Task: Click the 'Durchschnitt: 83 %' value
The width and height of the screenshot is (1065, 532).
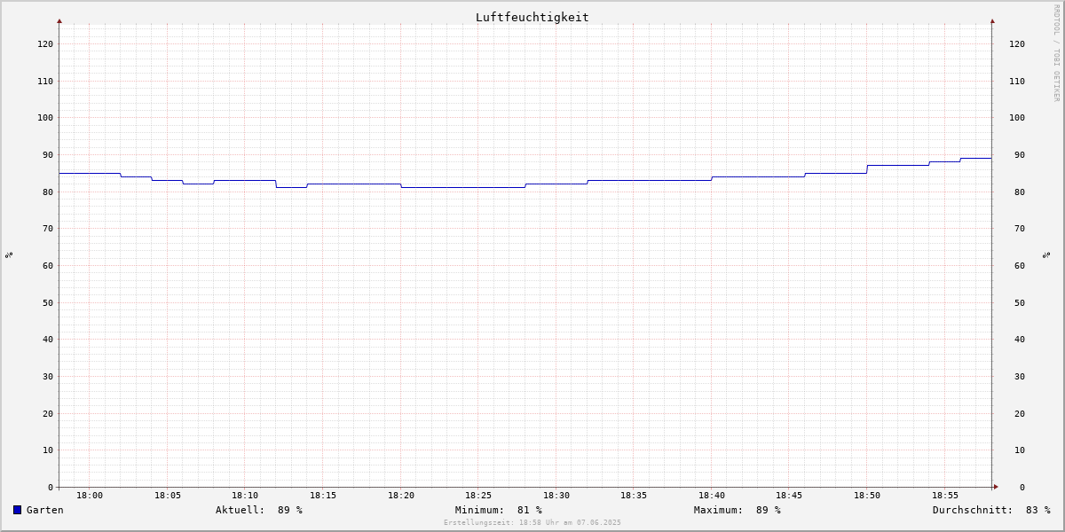Action: click(x=991, y=510)
